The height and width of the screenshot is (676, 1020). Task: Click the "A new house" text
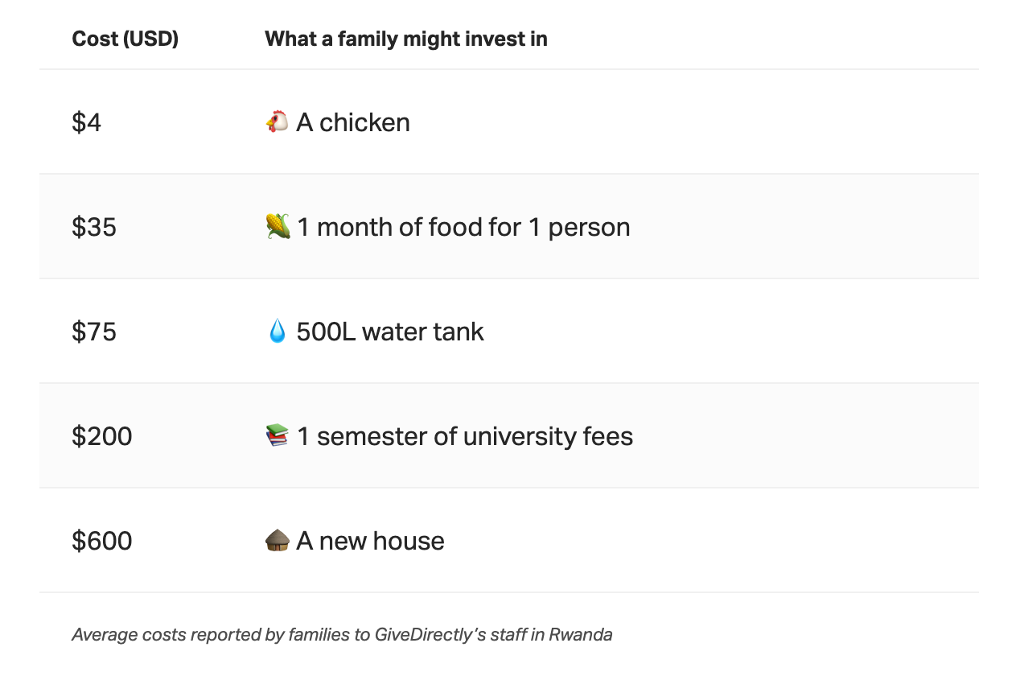tap(370, 541)
